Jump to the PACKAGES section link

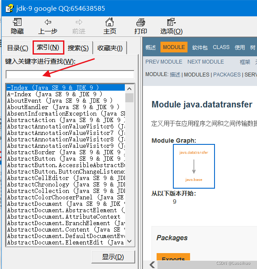pos(227,75)
